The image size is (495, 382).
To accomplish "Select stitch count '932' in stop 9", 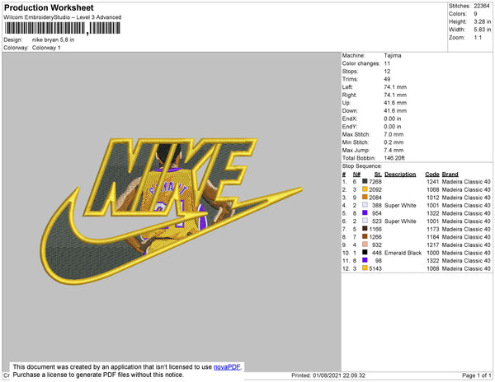I will pyautogui.click(x=377, y=245).
